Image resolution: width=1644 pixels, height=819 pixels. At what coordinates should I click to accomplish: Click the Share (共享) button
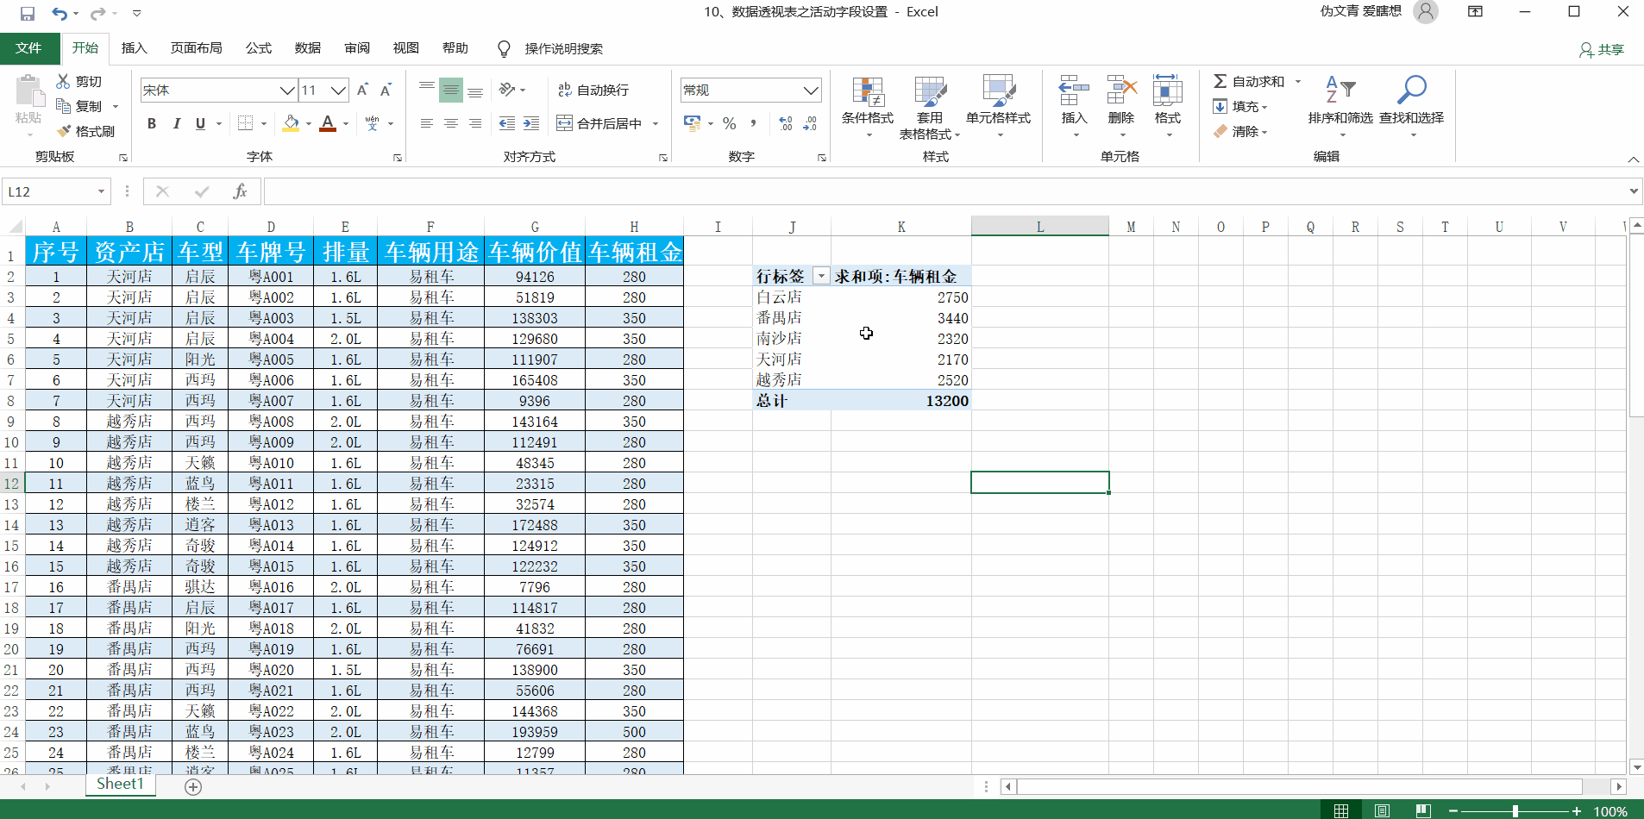click(x=1602, y=50)
